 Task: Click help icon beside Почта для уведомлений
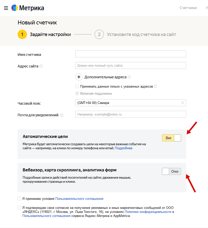62,115
